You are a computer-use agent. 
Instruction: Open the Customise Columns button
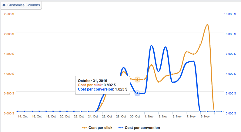21,5
